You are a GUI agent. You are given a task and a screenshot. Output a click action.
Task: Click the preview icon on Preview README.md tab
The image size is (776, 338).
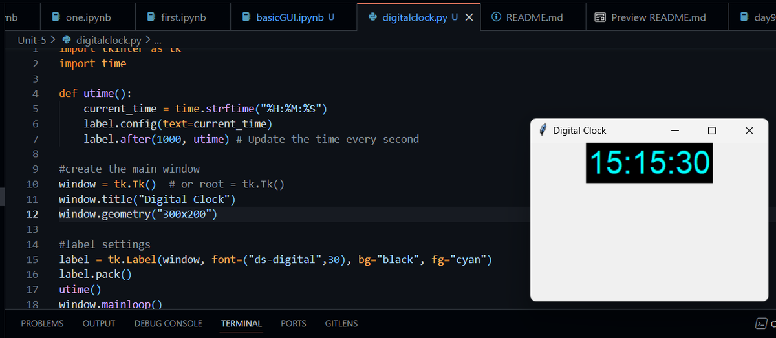[x=600, y=17]
